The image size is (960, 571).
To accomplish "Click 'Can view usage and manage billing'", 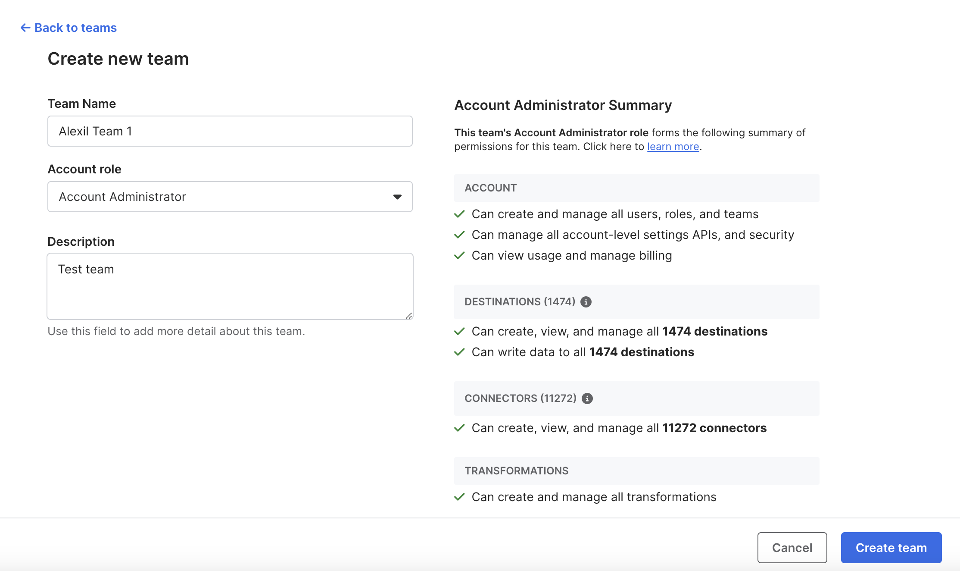I will click(572, 255).
